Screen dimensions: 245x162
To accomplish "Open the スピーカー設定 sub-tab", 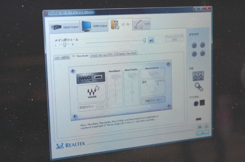I will [x=62, y=57].
